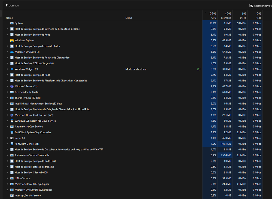This screenshot has width=272, height=199.
Task: Select Host de Serviço: Serviço de Rede Host
Action: tap(35, 161)
